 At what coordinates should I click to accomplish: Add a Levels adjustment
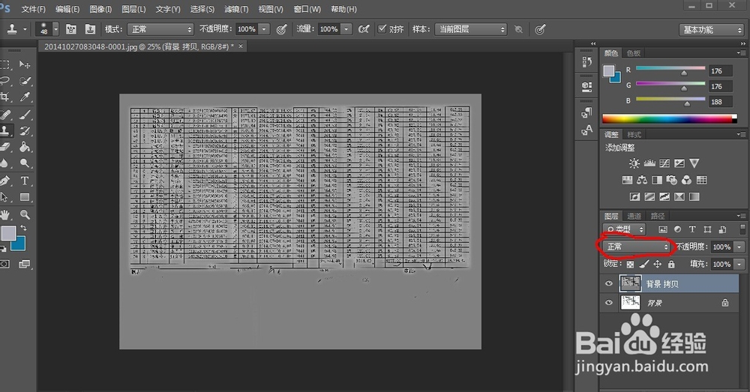point(649,163)
